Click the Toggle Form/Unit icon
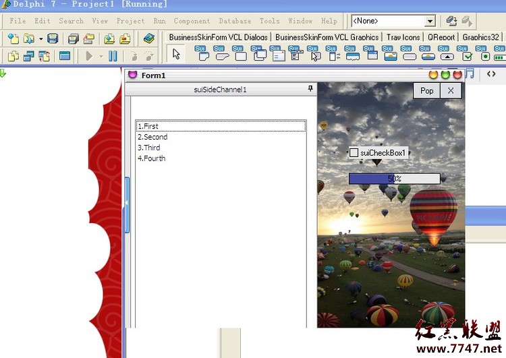Image resolution: width=506 pixels, height=358 pixels. (x=45, y=56)
